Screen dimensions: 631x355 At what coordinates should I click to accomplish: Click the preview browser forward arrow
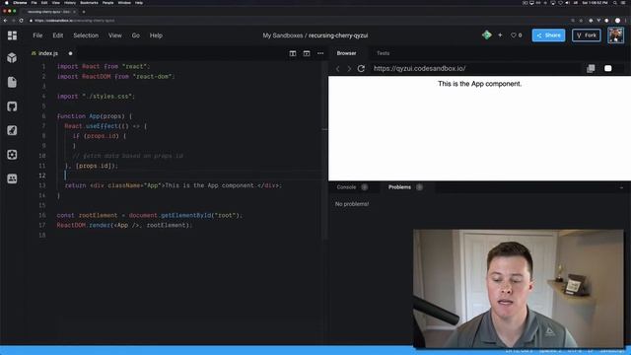pos(349,69)
